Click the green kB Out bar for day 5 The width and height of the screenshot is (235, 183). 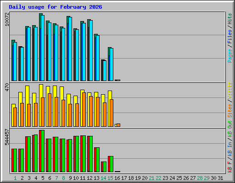[x=43, y=151]
